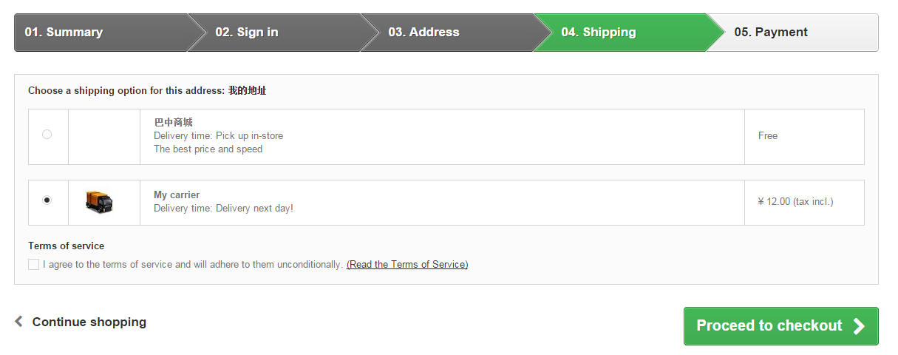This screenshot has width=898, height=355.
Task: Click the active 04. Shipping step
Action: tap(598, 33)
